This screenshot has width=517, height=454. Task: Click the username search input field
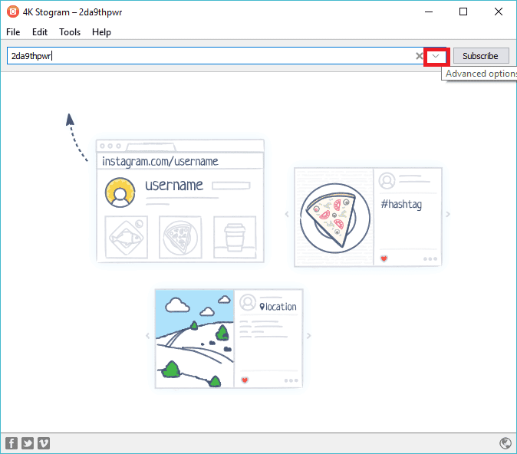[207, 56]
